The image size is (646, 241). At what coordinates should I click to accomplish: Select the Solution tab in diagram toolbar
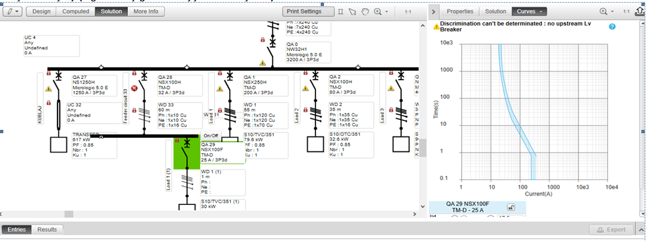pyautogui.click(x=111, y=11)
